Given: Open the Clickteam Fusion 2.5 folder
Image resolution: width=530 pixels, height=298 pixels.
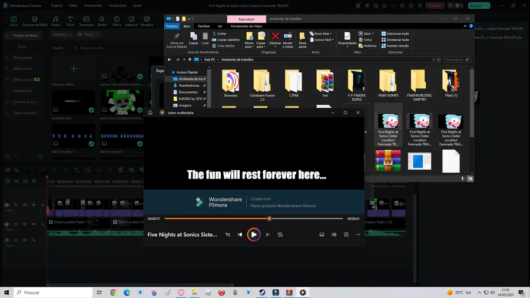Looking at the screenshot, I should tap(262, 85).
